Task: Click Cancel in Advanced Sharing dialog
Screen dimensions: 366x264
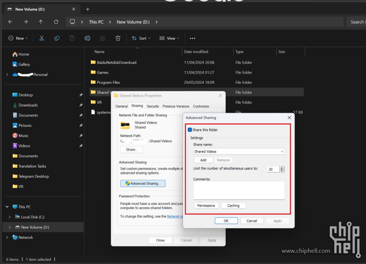Action: 252,221
